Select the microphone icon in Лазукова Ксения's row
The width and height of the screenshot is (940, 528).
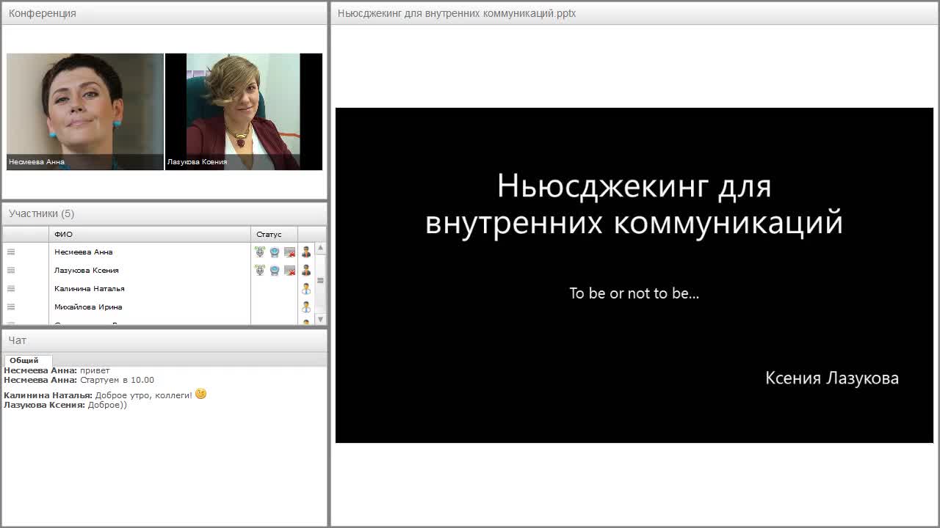pyautogui.click(x=260, y=270)
